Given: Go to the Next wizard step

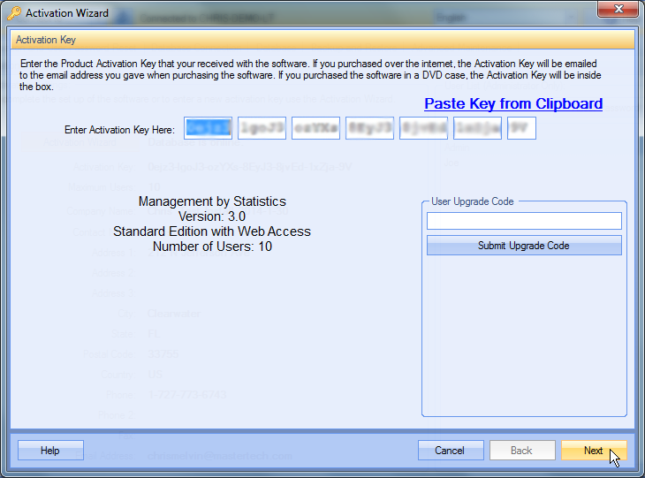Looking at the screenshot, I should coord(594,451).
